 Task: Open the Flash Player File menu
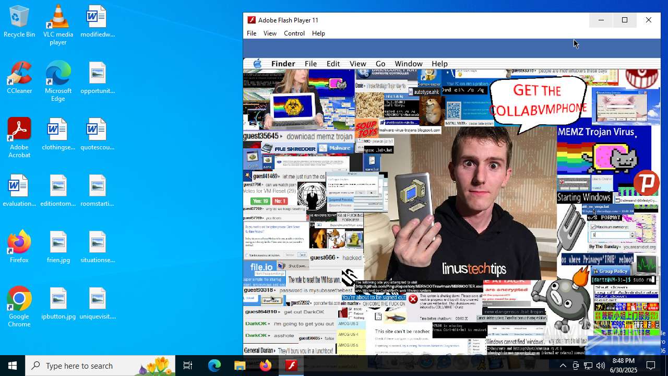252,33
